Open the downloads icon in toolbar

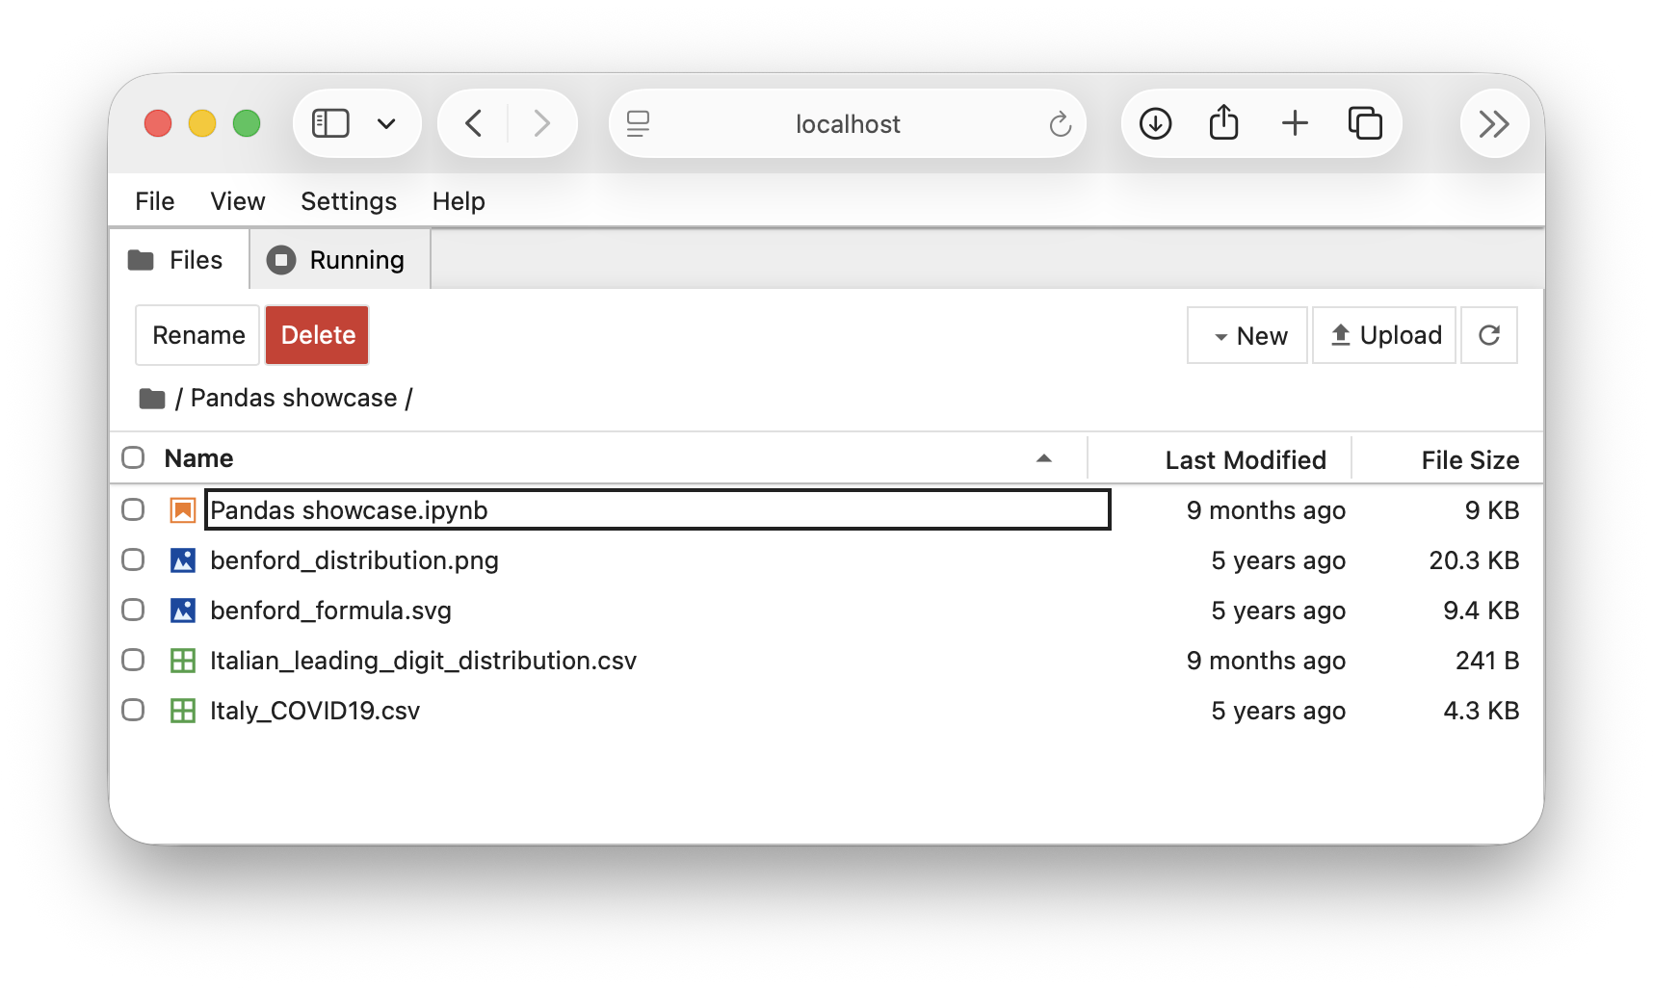(1155, 123)
